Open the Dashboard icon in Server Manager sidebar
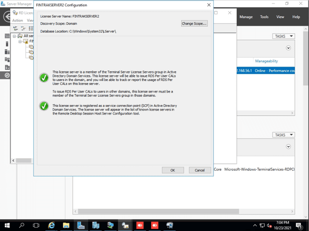Image resolution: width=309 pixels, height=231 pixels. click(7, 36)
